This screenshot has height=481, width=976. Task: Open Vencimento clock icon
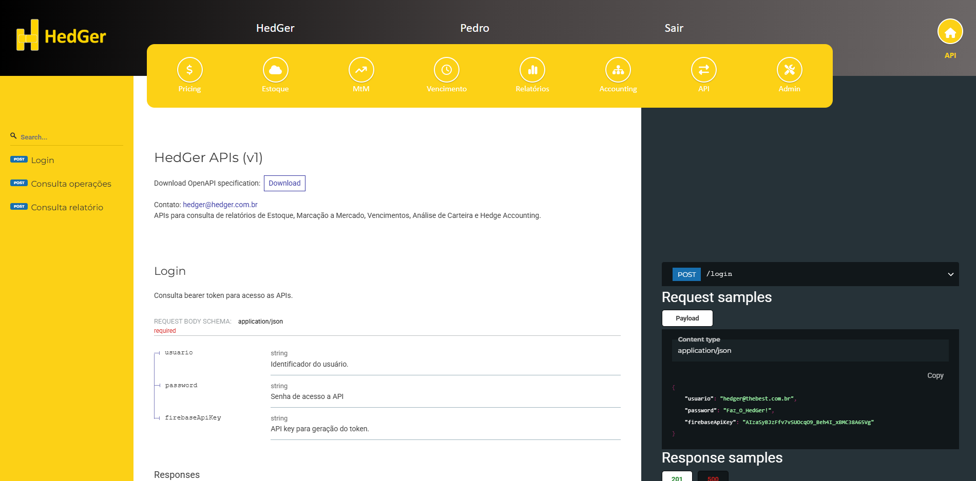447,70
